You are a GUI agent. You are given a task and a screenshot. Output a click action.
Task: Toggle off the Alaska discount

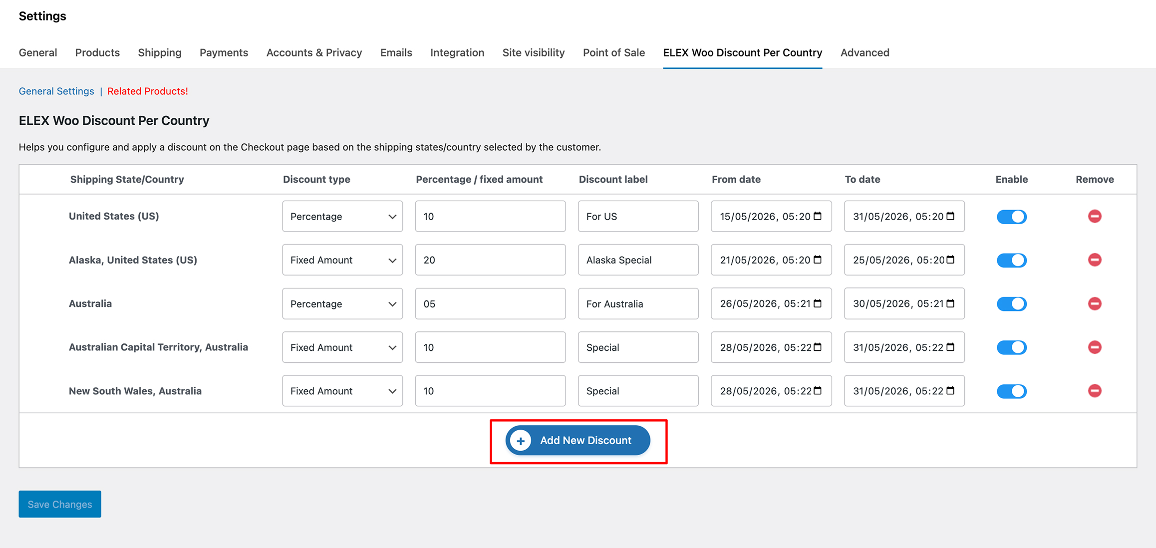pyautogui.click(x=1011, y=260)
